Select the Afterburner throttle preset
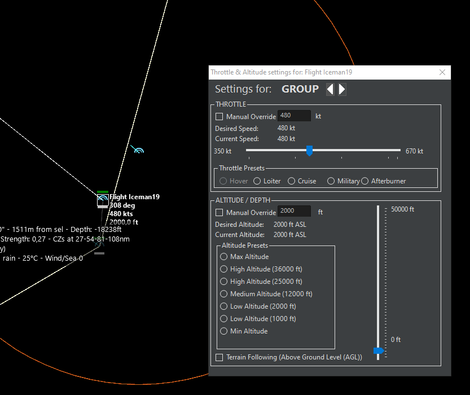This screenshot has width=470, height=395. (364, 181)
